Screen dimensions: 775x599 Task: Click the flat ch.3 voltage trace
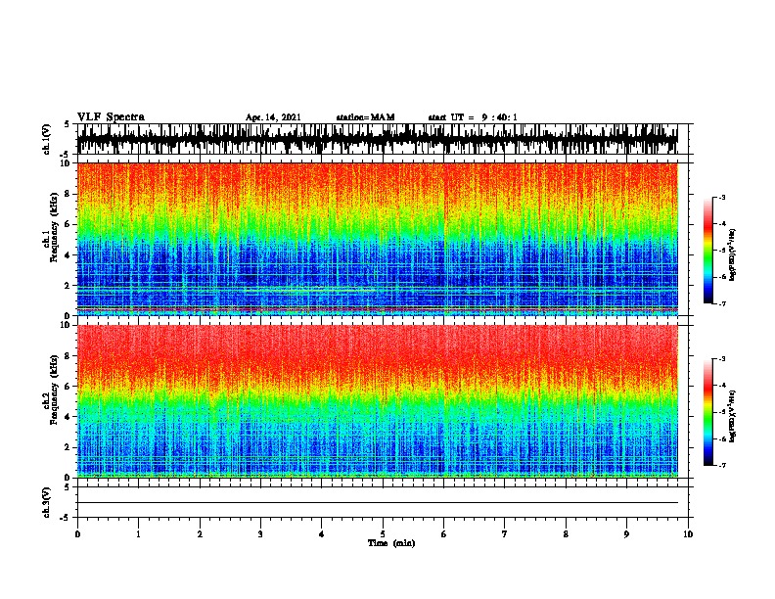(378, 503)
